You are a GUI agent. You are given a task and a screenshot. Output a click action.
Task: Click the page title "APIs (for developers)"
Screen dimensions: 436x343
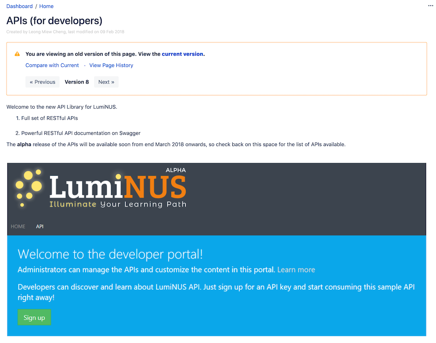[x=54, y=21]
